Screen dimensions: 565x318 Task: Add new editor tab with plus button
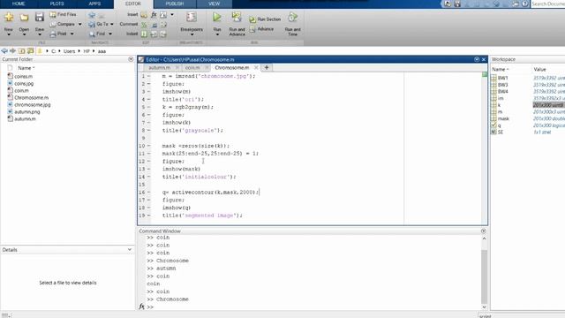pos(267,67)
